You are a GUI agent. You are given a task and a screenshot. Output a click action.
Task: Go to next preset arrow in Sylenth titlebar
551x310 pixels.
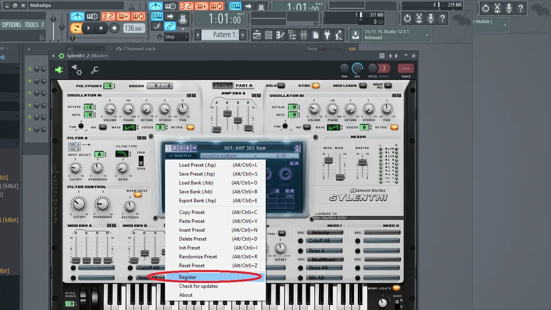[397, 56]
